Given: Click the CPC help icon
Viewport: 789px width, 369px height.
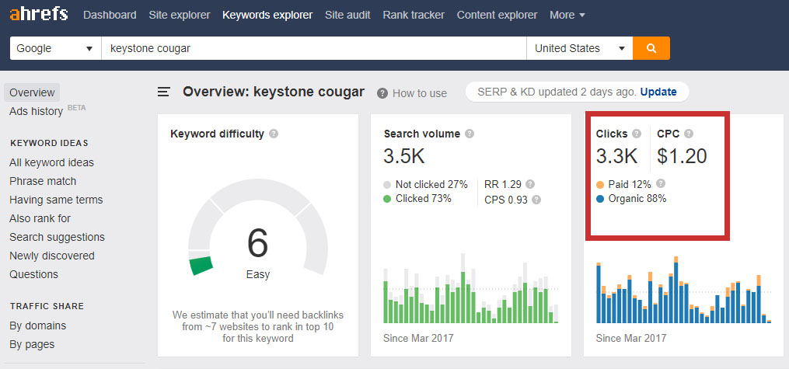Looking at the screenshot, I should tap(689, 134).
